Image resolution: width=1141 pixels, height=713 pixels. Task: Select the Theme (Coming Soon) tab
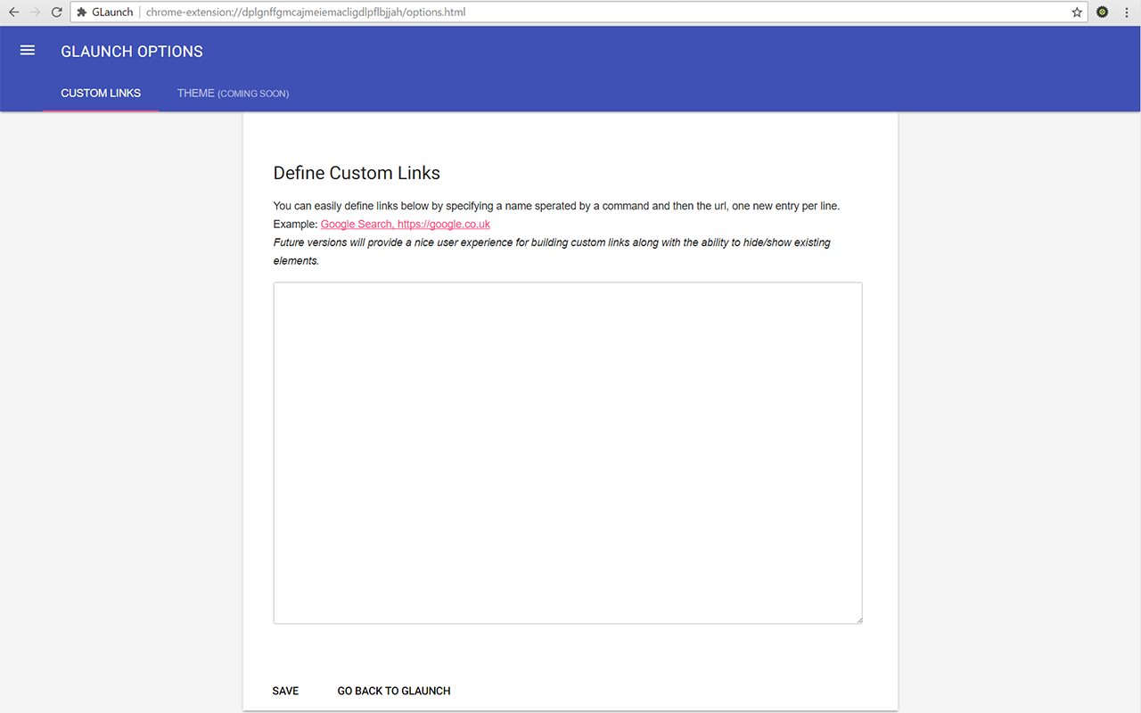tap(233, 93)
